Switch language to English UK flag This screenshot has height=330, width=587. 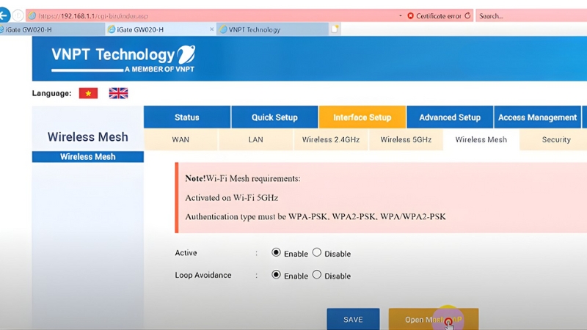pyautogui.click(x=118, y=93)
